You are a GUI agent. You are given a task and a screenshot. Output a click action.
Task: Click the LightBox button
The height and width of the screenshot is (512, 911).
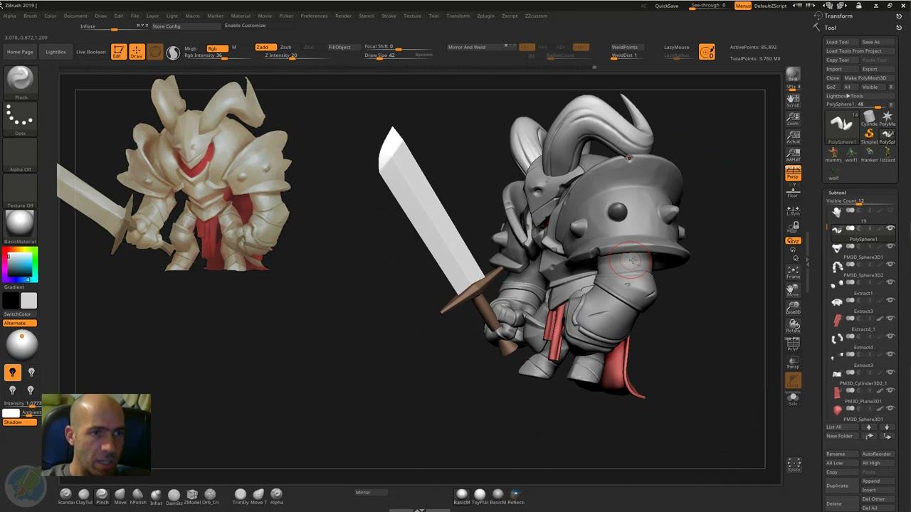point(56,52)
